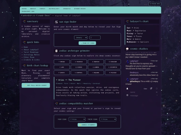This screenshot has height=135, width=181.
Task: Follow the Ether Room quick link
Action: [29, 57]
